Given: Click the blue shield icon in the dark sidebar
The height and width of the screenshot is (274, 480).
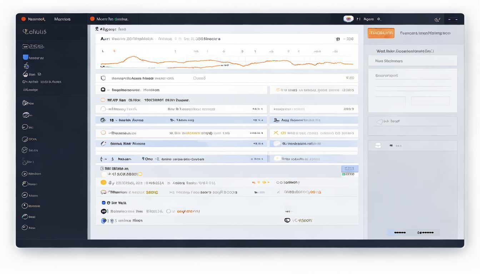Looking at the screenshot, I should (25, 57).
